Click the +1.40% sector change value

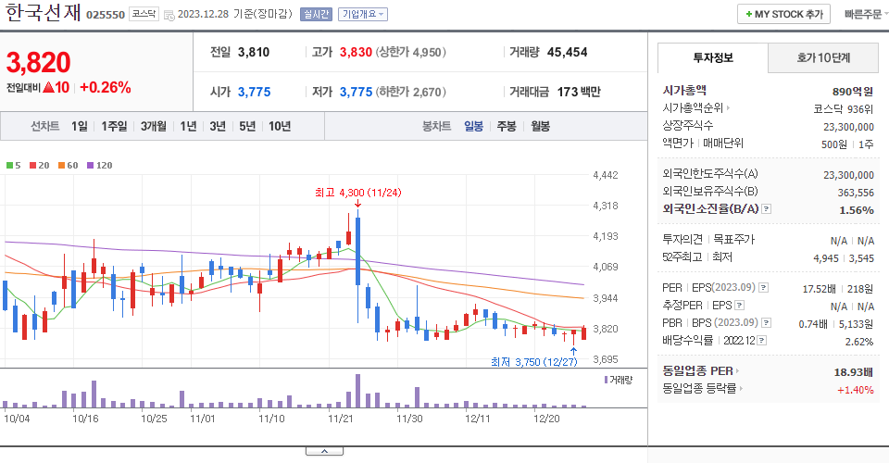pyautogui.click(x=855, y=390)
